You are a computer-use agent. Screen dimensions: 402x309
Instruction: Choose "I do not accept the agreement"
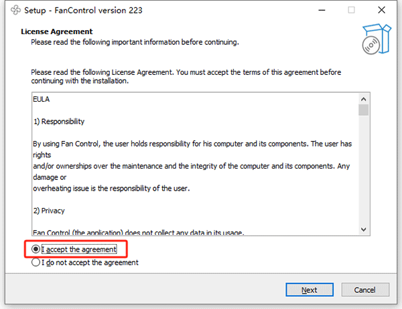coord(36,263)
